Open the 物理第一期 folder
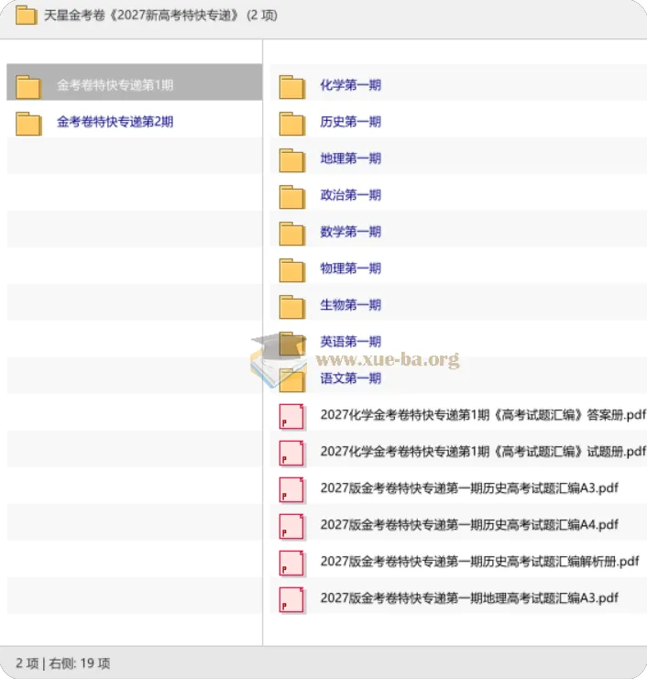 350,268
